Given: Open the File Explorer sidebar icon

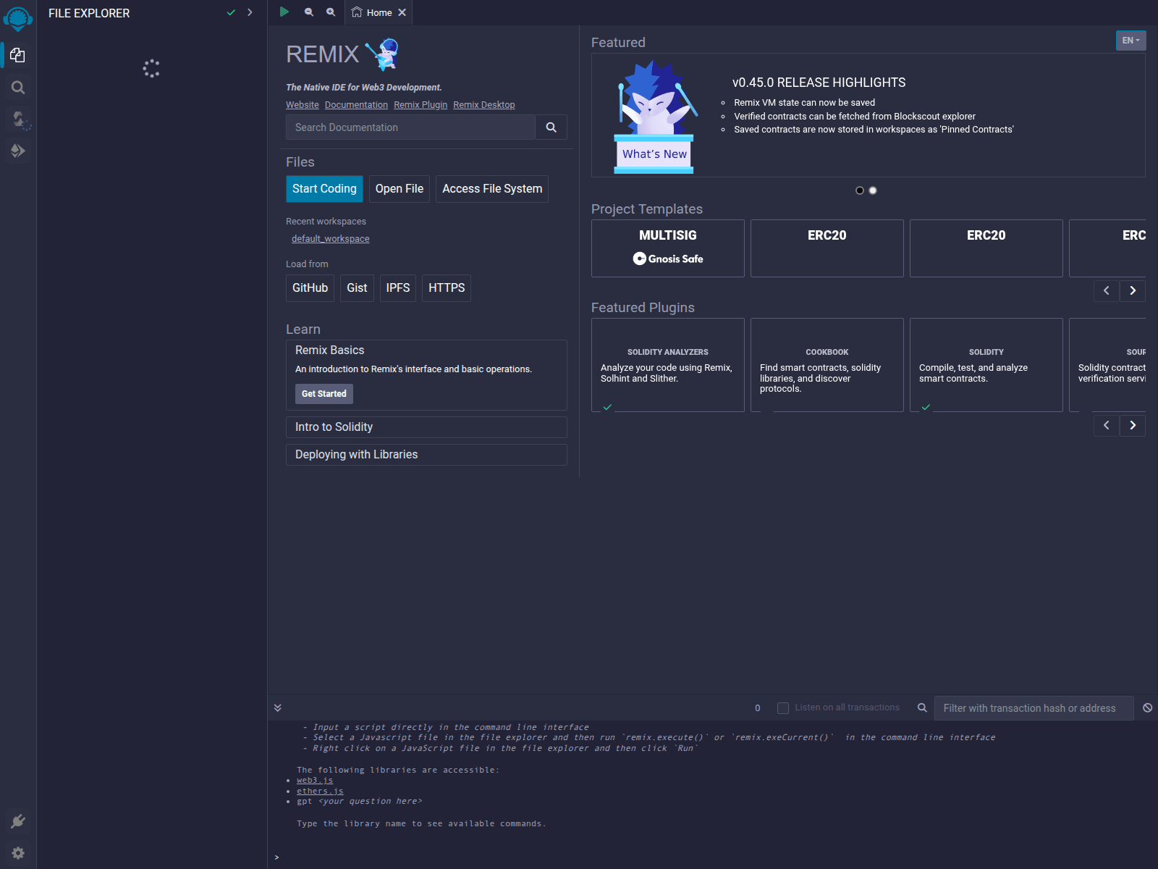Looking at the screenshot, I should coord(18,55).
